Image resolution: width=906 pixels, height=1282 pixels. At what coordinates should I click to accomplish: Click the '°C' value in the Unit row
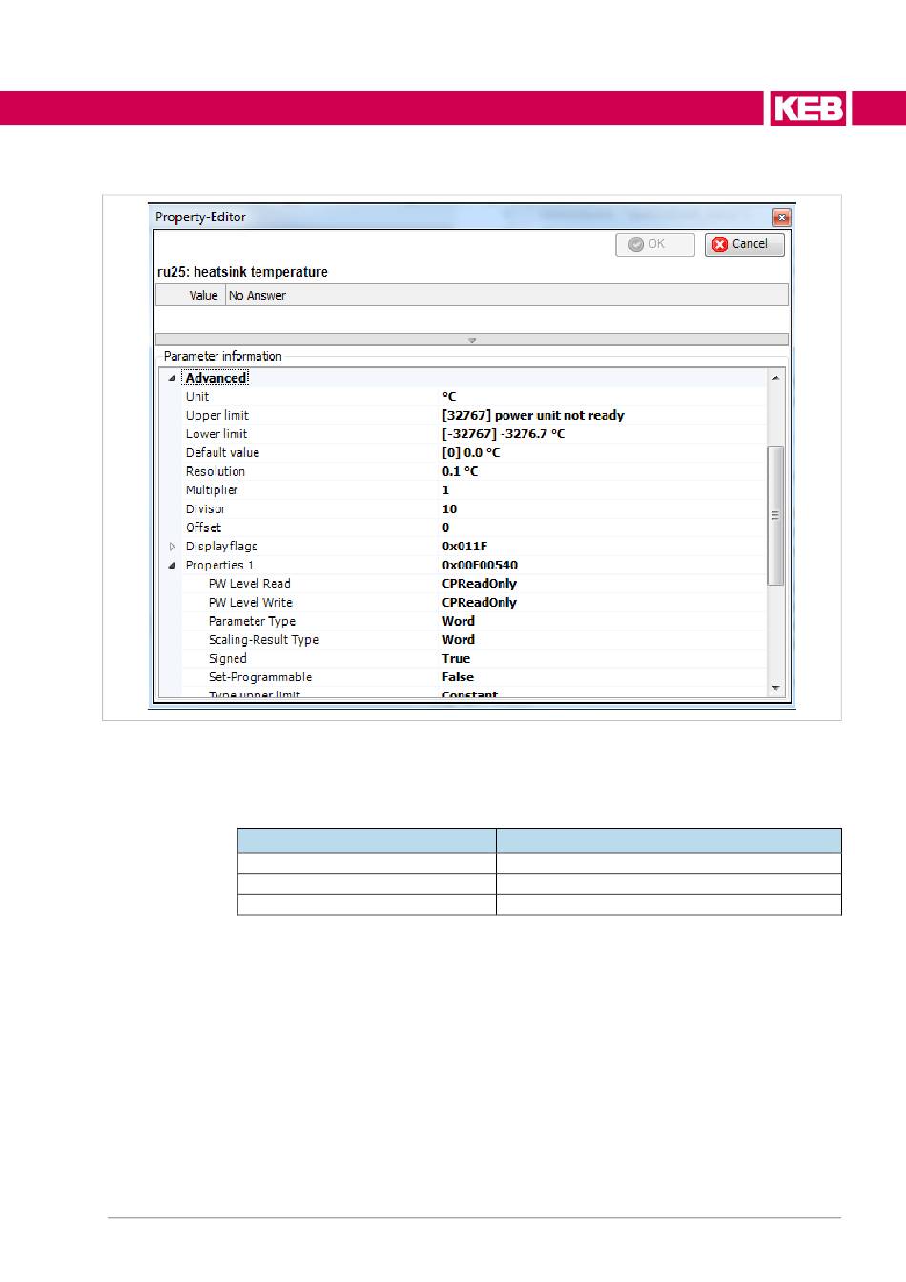pyautogui.click(x=449, y=397)
